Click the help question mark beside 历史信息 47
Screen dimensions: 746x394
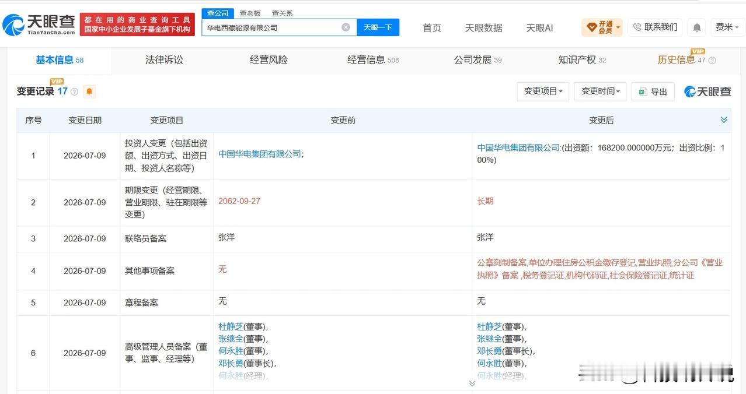click(x=712, y=60)
